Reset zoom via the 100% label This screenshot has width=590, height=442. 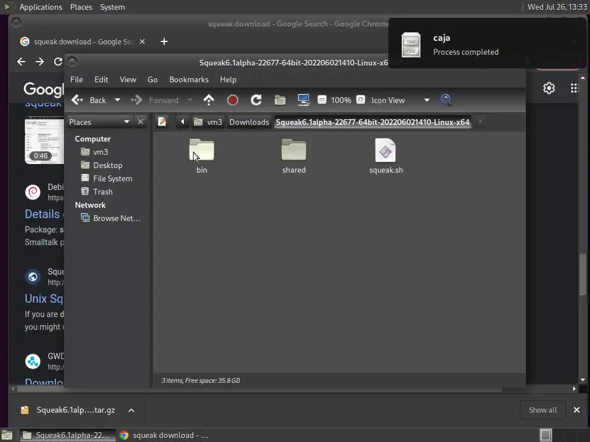tap(341, 100)
